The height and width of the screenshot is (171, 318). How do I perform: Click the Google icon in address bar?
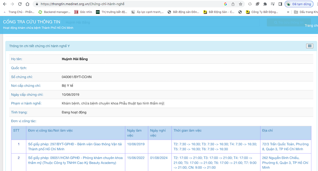point(226,4)
